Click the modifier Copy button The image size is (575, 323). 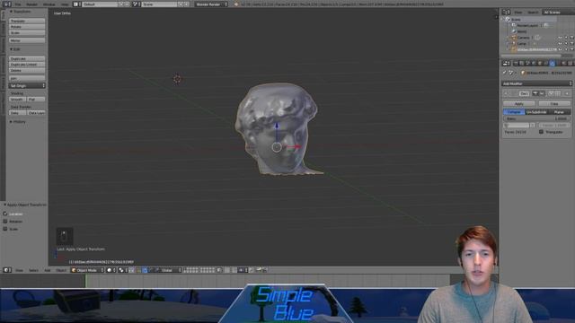[554, 104]
